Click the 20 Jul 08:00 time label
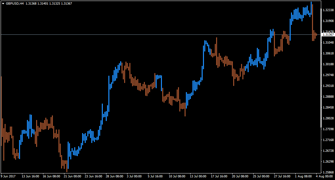The image size is (335, 180). (x=240, y=176)
